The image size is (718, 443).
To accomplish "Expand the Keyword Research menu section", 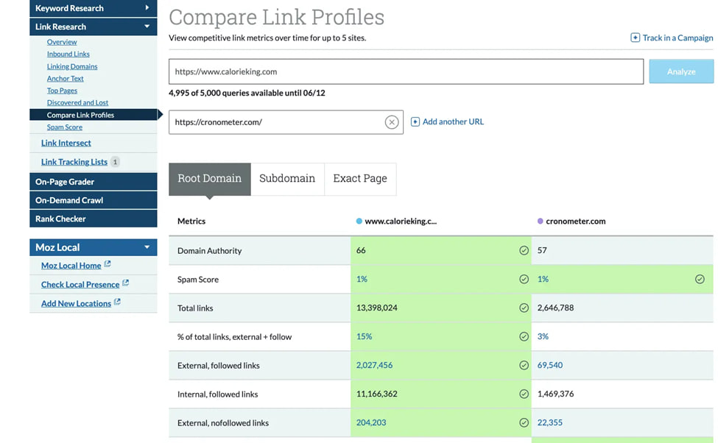I will coord(147,8).
